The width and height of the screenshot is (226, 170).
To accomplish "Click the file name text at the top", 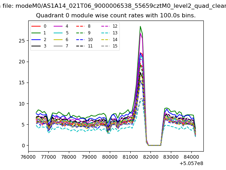I will point(113,5).
